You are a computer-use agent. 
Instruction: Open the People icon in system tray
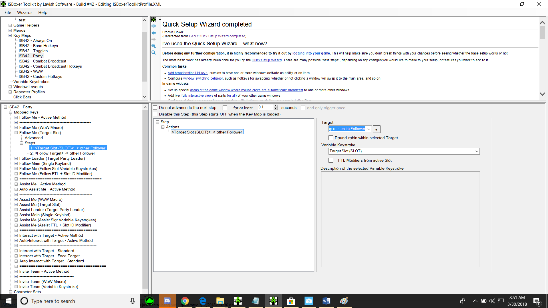462,301
